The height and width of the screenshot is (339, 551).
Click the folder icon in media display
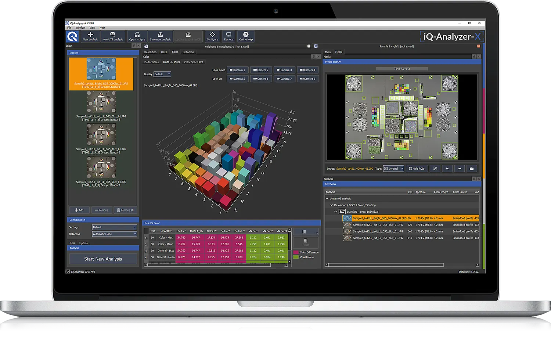coord(472,169)
